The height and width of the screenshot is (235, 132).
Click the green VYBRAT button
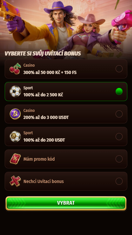tap(66, 203)
